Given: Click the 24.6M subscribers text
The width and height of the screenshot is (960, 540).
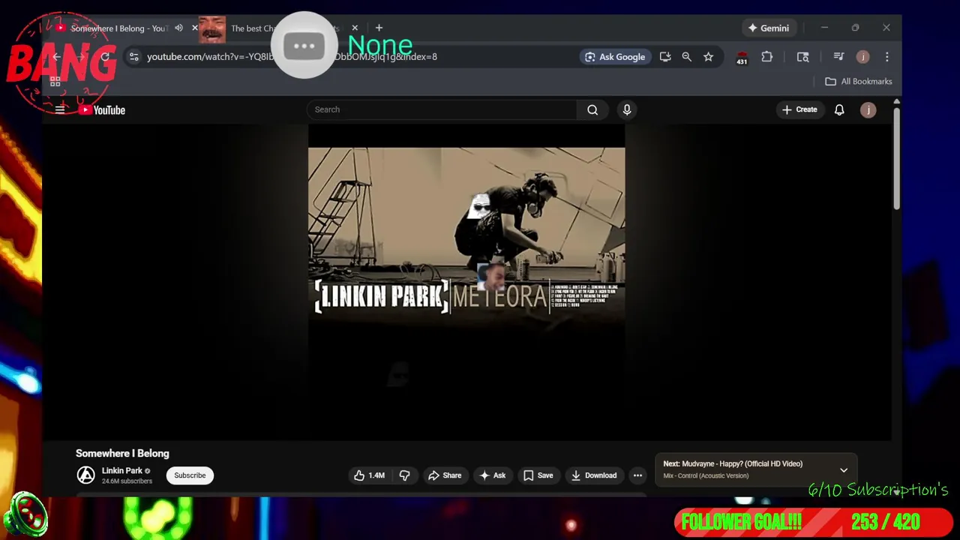Looking at the screenshot, I should click(127, 481).
